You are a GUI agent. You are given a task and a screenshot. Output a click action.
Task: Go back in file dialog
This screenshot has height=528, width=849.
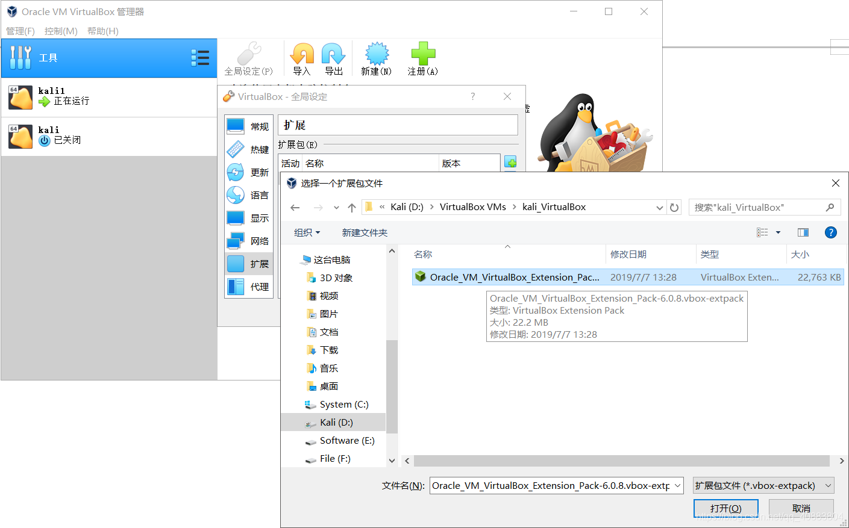pos(295,208)
